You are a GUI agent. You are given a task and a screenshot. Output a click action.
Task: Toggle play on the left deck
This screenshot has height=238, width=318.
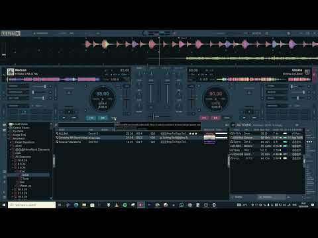[103, 118]
